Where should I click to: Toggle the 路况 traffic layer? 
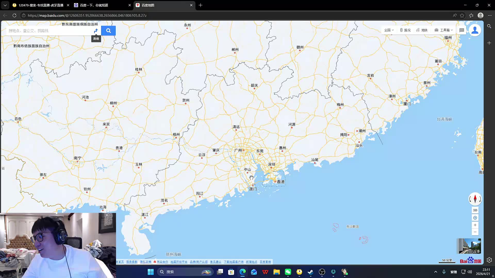point(405,30)
